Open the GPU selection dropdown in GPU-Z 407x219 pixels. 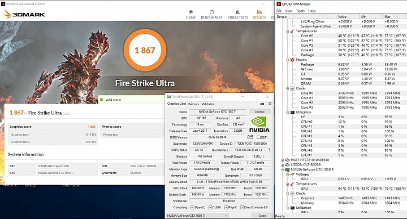[x=197, y=216]
